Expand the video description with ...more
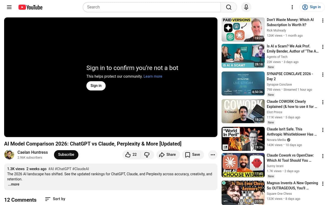Screen dimensions: 329x205 click(14, 184)
